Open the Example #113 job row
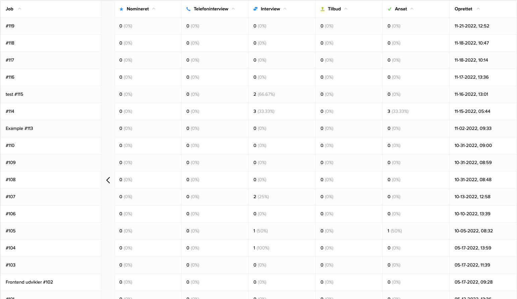The width and height of the screenshot is (517, 299). [19, 128]
